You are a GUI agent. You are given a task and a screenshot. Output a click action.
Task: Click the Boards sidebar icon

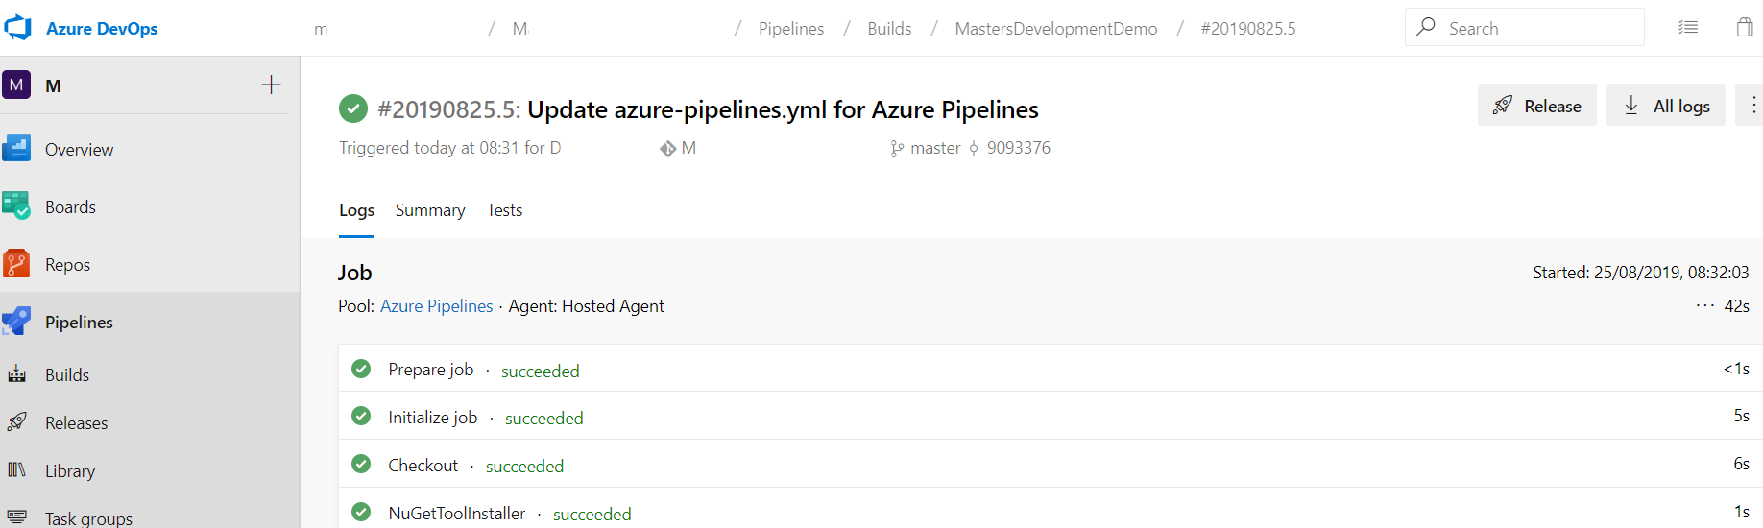16,205
